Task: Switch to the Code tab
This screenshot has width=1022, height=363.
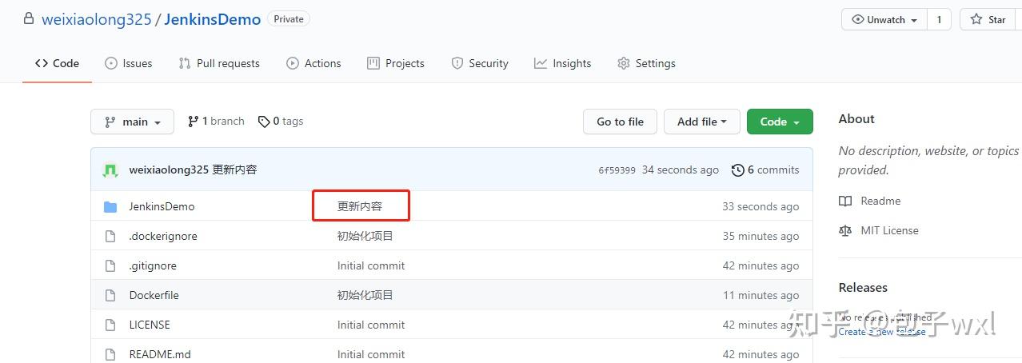Action: 57,63
